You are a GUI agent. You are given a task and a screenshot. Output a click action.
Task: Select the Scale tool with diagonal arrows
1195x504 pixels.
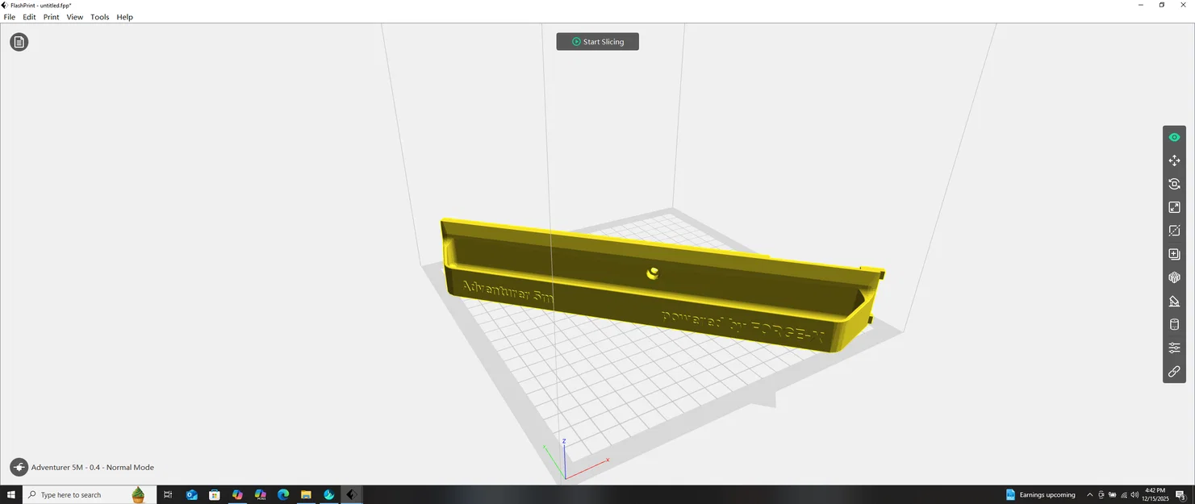[x=1174, y=207]
